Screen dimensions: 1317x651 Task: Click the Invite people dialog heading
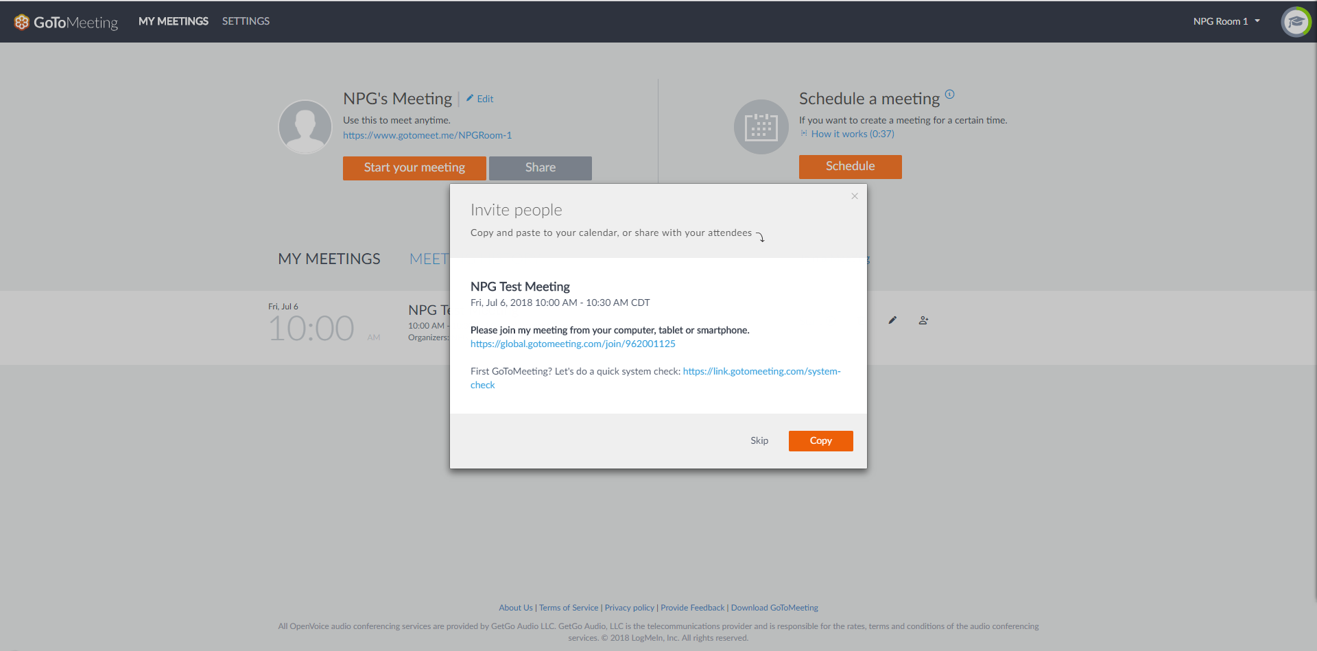pyautogui.click(x=517, y=210)
